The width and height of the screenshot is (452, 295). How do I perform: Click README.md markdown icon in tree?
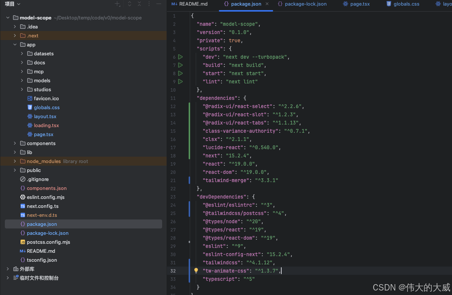[23, 251]
